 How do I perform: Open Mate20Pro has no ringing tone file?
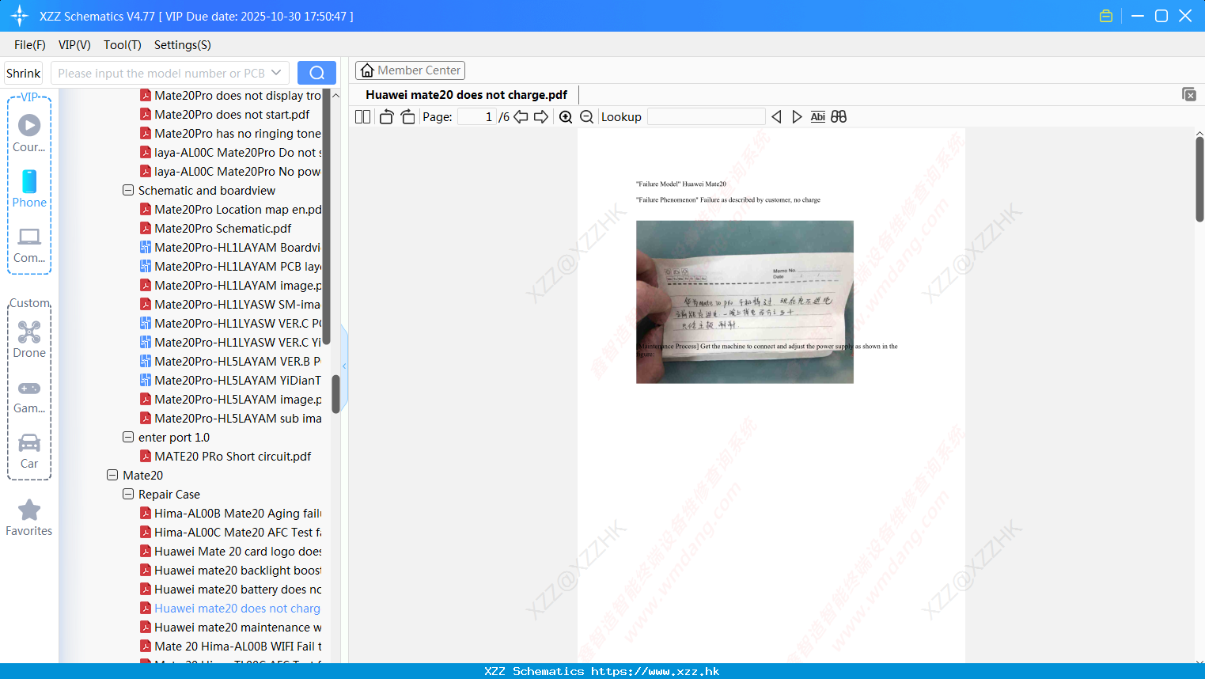231,133
